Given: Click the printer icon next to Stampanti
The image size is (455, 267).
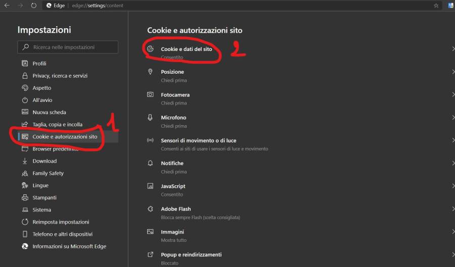Looking at the screenshot, I should tap(24, 198).
